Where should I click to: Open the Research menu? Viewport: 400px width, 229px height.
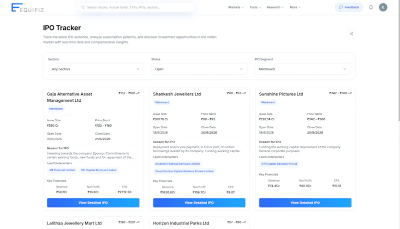point(275,7)
